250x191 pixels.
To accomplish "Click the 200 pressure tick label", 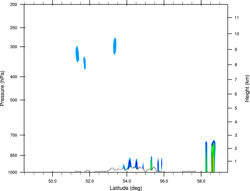I will point(14,4).
